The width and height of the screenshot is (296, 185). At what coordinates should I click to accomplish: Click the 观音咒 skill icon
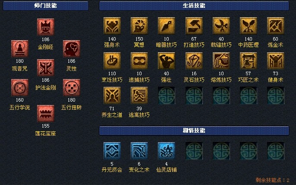point(20,48)
